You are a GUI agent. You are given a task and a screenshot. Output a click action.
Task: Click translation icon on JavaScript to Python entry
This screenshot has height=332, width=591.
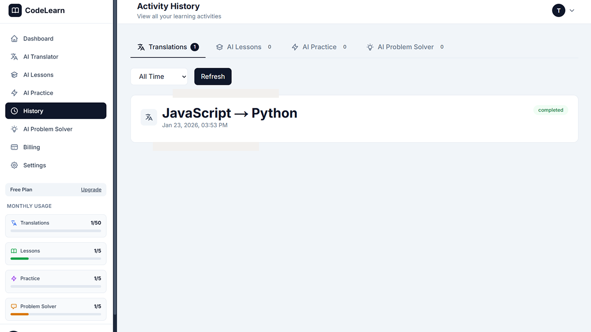pyautogui.click(x=149, y=117)
